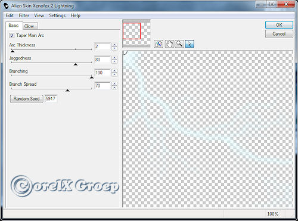Image resolution: width=298 pixels, height=221 pixels.
Task: Select the color preview background icon
Action: 159,43
